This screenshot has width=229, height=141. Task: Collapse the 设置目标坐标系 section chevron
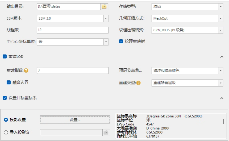(222, 98)
